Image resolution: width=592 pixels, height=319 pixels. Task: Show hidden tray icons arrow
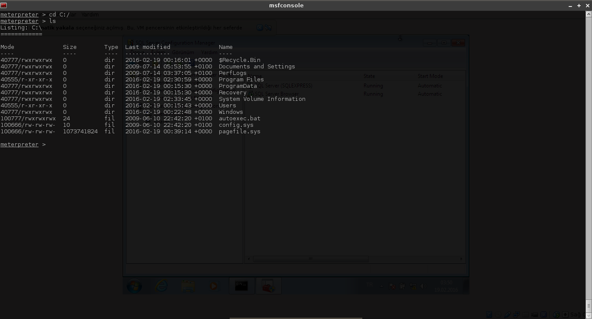(382, 286)
